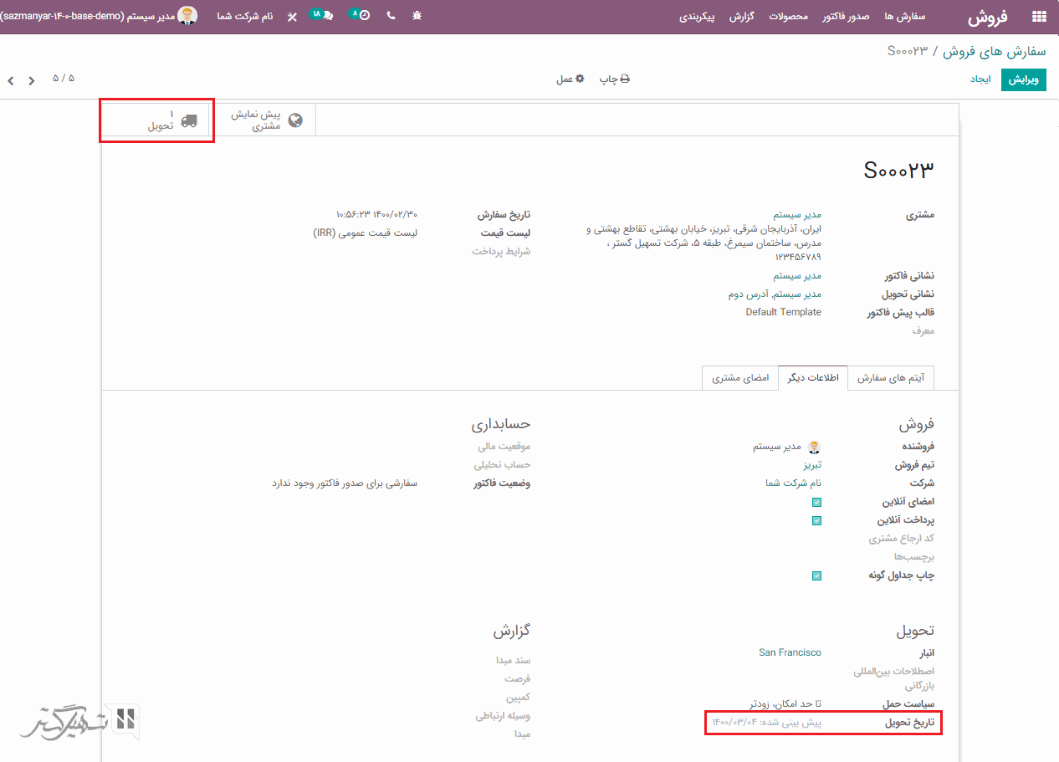The height and width of the screenshot is (762, 1059).
Task: Toggle the پرداخت آنلاین checkbox
Action: (816, 520)
